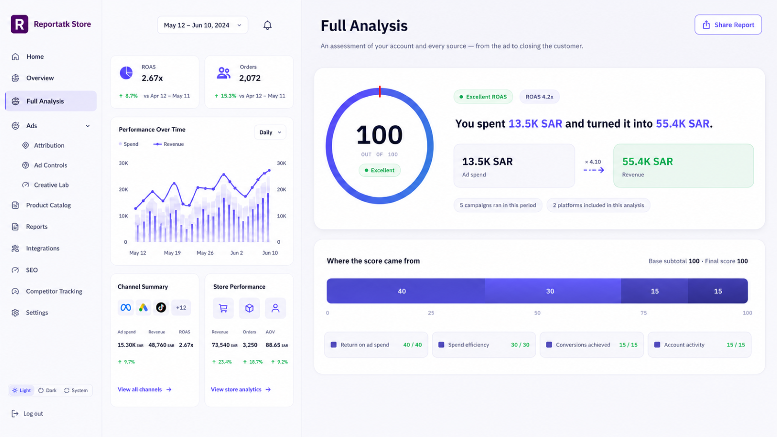
Task: Click the Google Ads channel icon
Action: [x=143, y=307]
